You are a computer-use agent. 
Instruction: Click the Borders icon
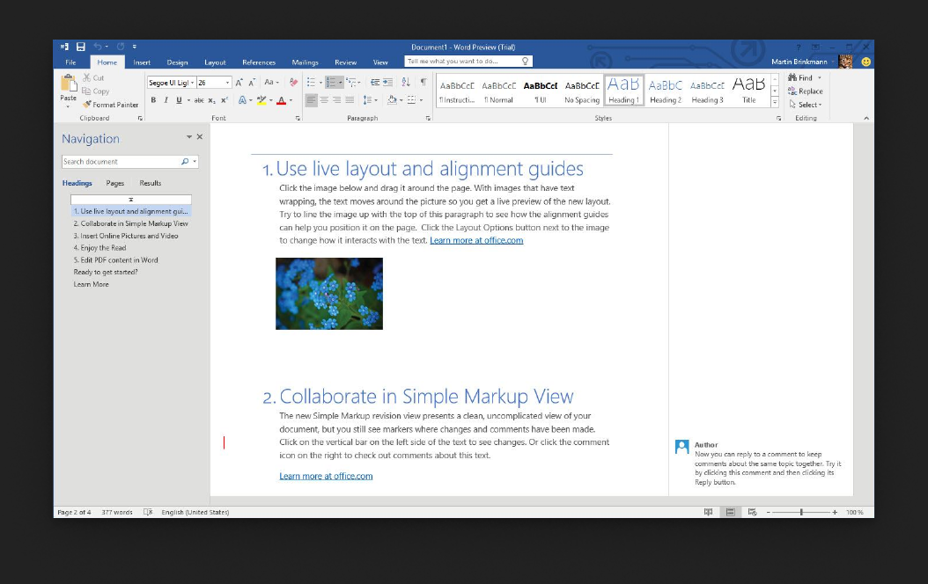click(411, 100)
